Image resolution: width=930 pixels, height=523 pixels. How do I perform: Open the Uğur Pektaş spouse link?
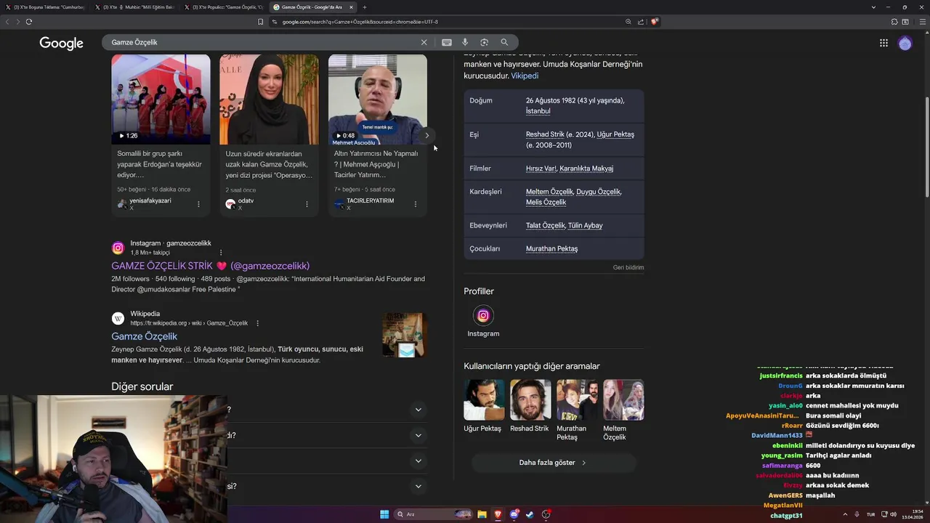pyautogui.click(x=615, y=134)
